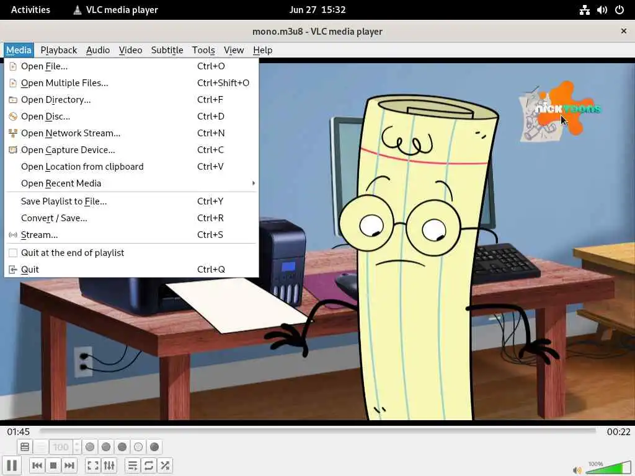Open the Tools menu
635x476 pixels.
(x=203, y=50)
